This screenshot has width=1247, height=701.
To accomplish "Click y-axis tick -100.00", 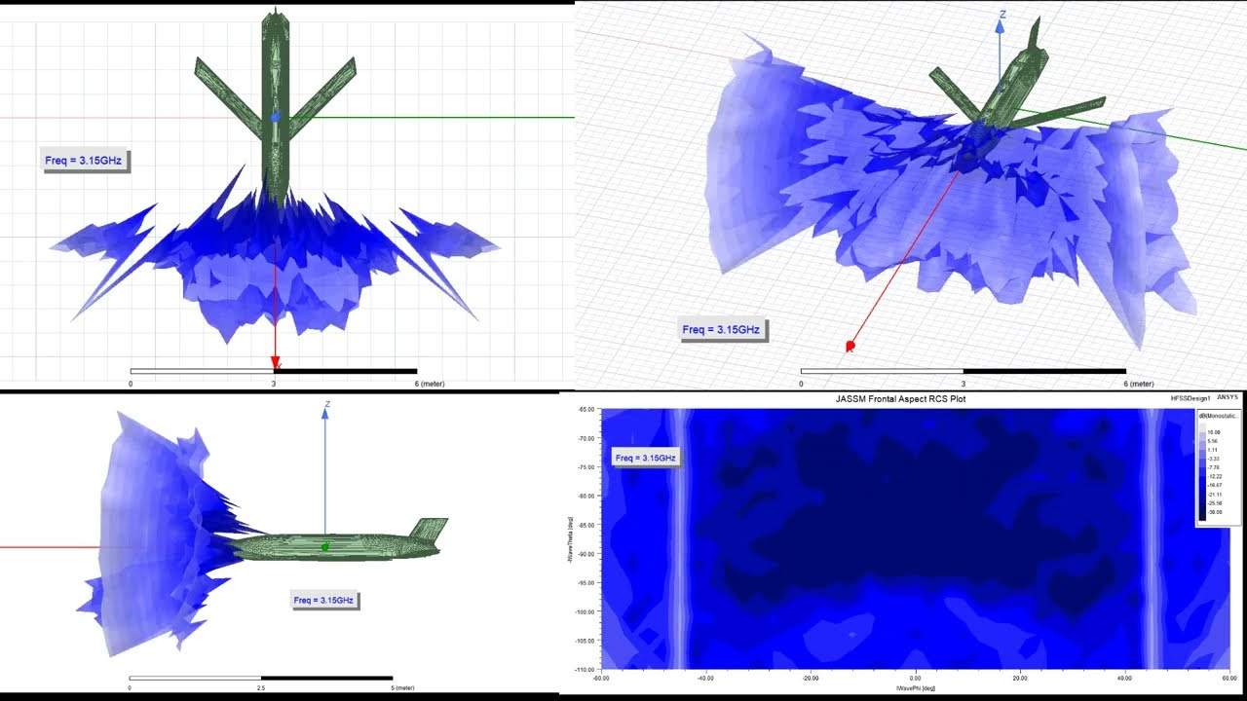I will coord(586,611).
